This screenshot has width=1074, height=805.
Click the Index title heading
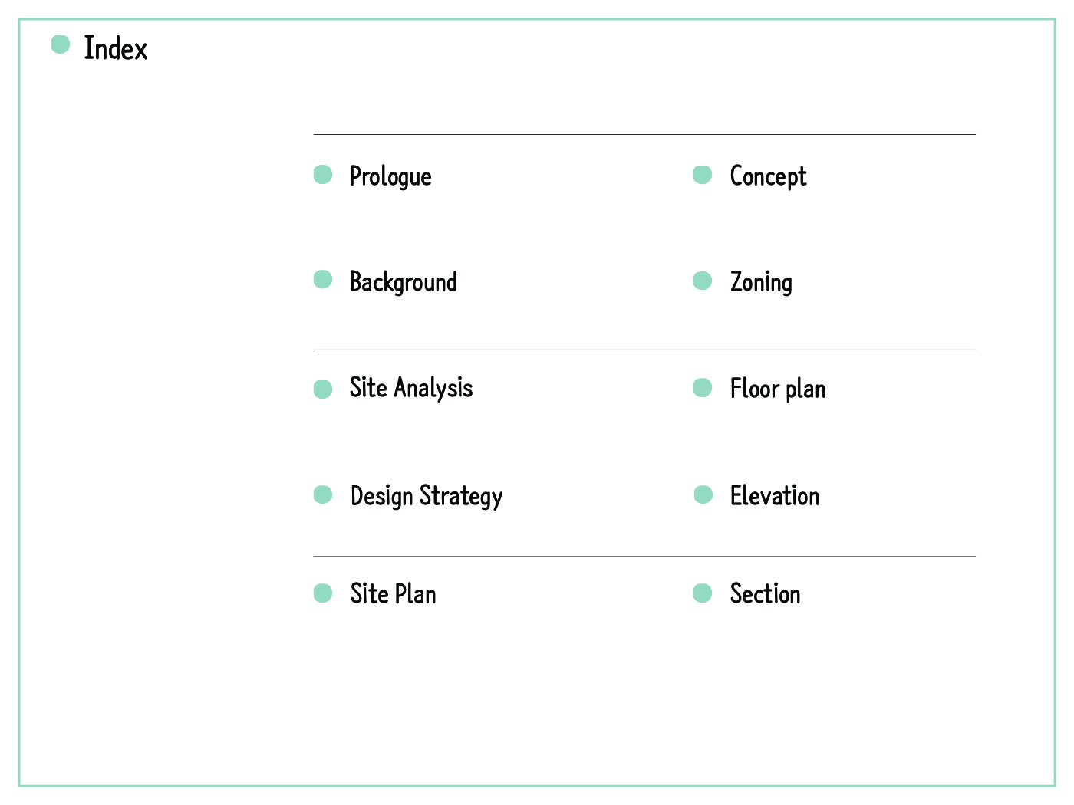click(116, 48)
